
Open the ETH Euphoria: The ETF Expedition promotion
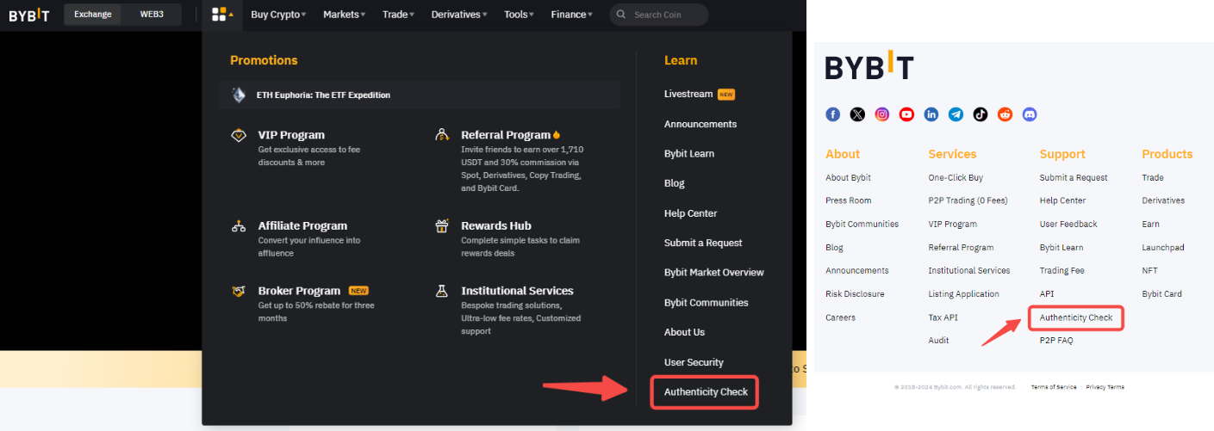click(x=420, y=95)
